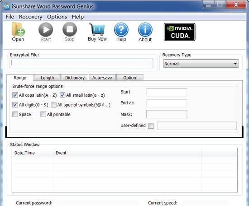
Task: Click the Stop toolbar icon
Action: coord(70,29)
